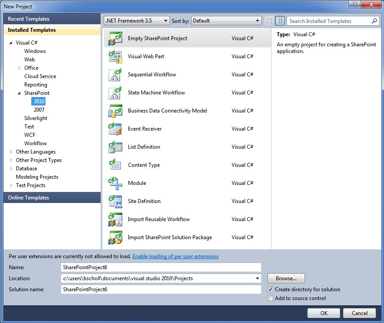Screen dimensions: 384x323
Task: Click the OK button
Action: [x=324, y=313]
